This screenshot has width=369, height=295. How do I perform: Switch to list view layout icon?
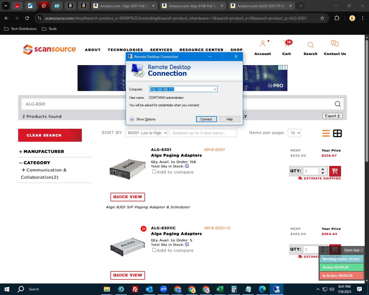[326, 133]
